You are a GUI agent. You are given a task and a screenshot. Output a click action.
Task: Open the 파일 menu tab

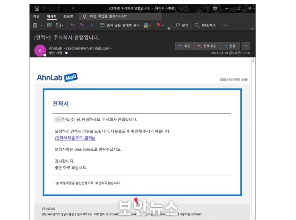[36, 16]
